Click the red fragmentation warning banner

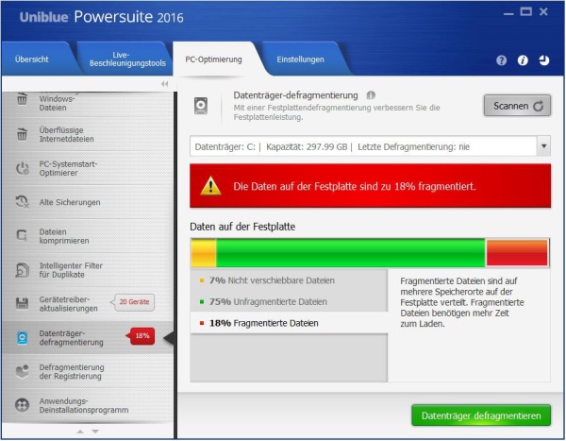[x=371, y=186]
